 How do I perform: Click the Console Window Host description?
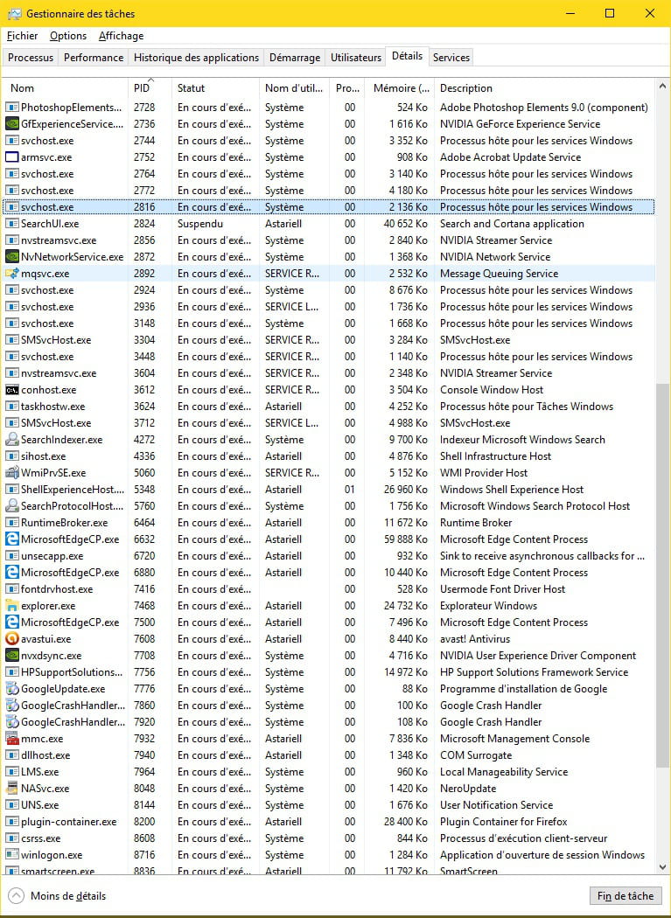492,390
